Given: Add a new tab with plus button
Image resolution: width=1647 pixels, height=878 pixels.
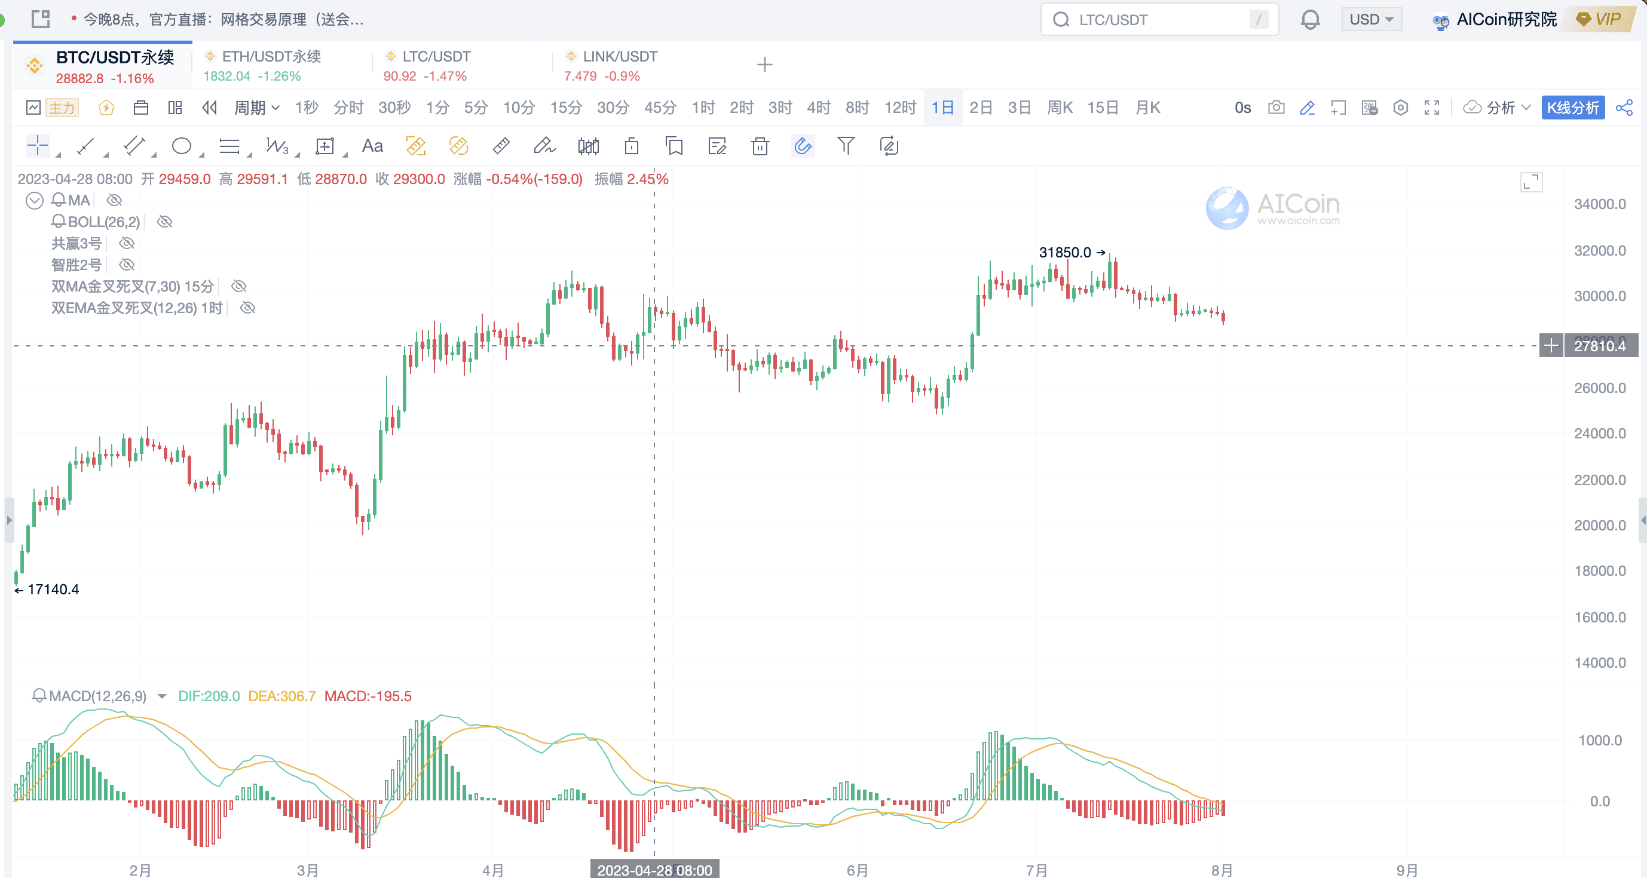Looking at the screenshot, I should pyautogui.click(x=765, y=65).
